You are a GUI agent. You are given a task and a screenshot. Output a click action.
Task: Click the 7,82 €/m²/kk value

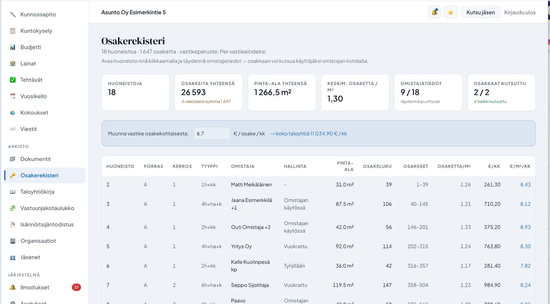[525, 266]
